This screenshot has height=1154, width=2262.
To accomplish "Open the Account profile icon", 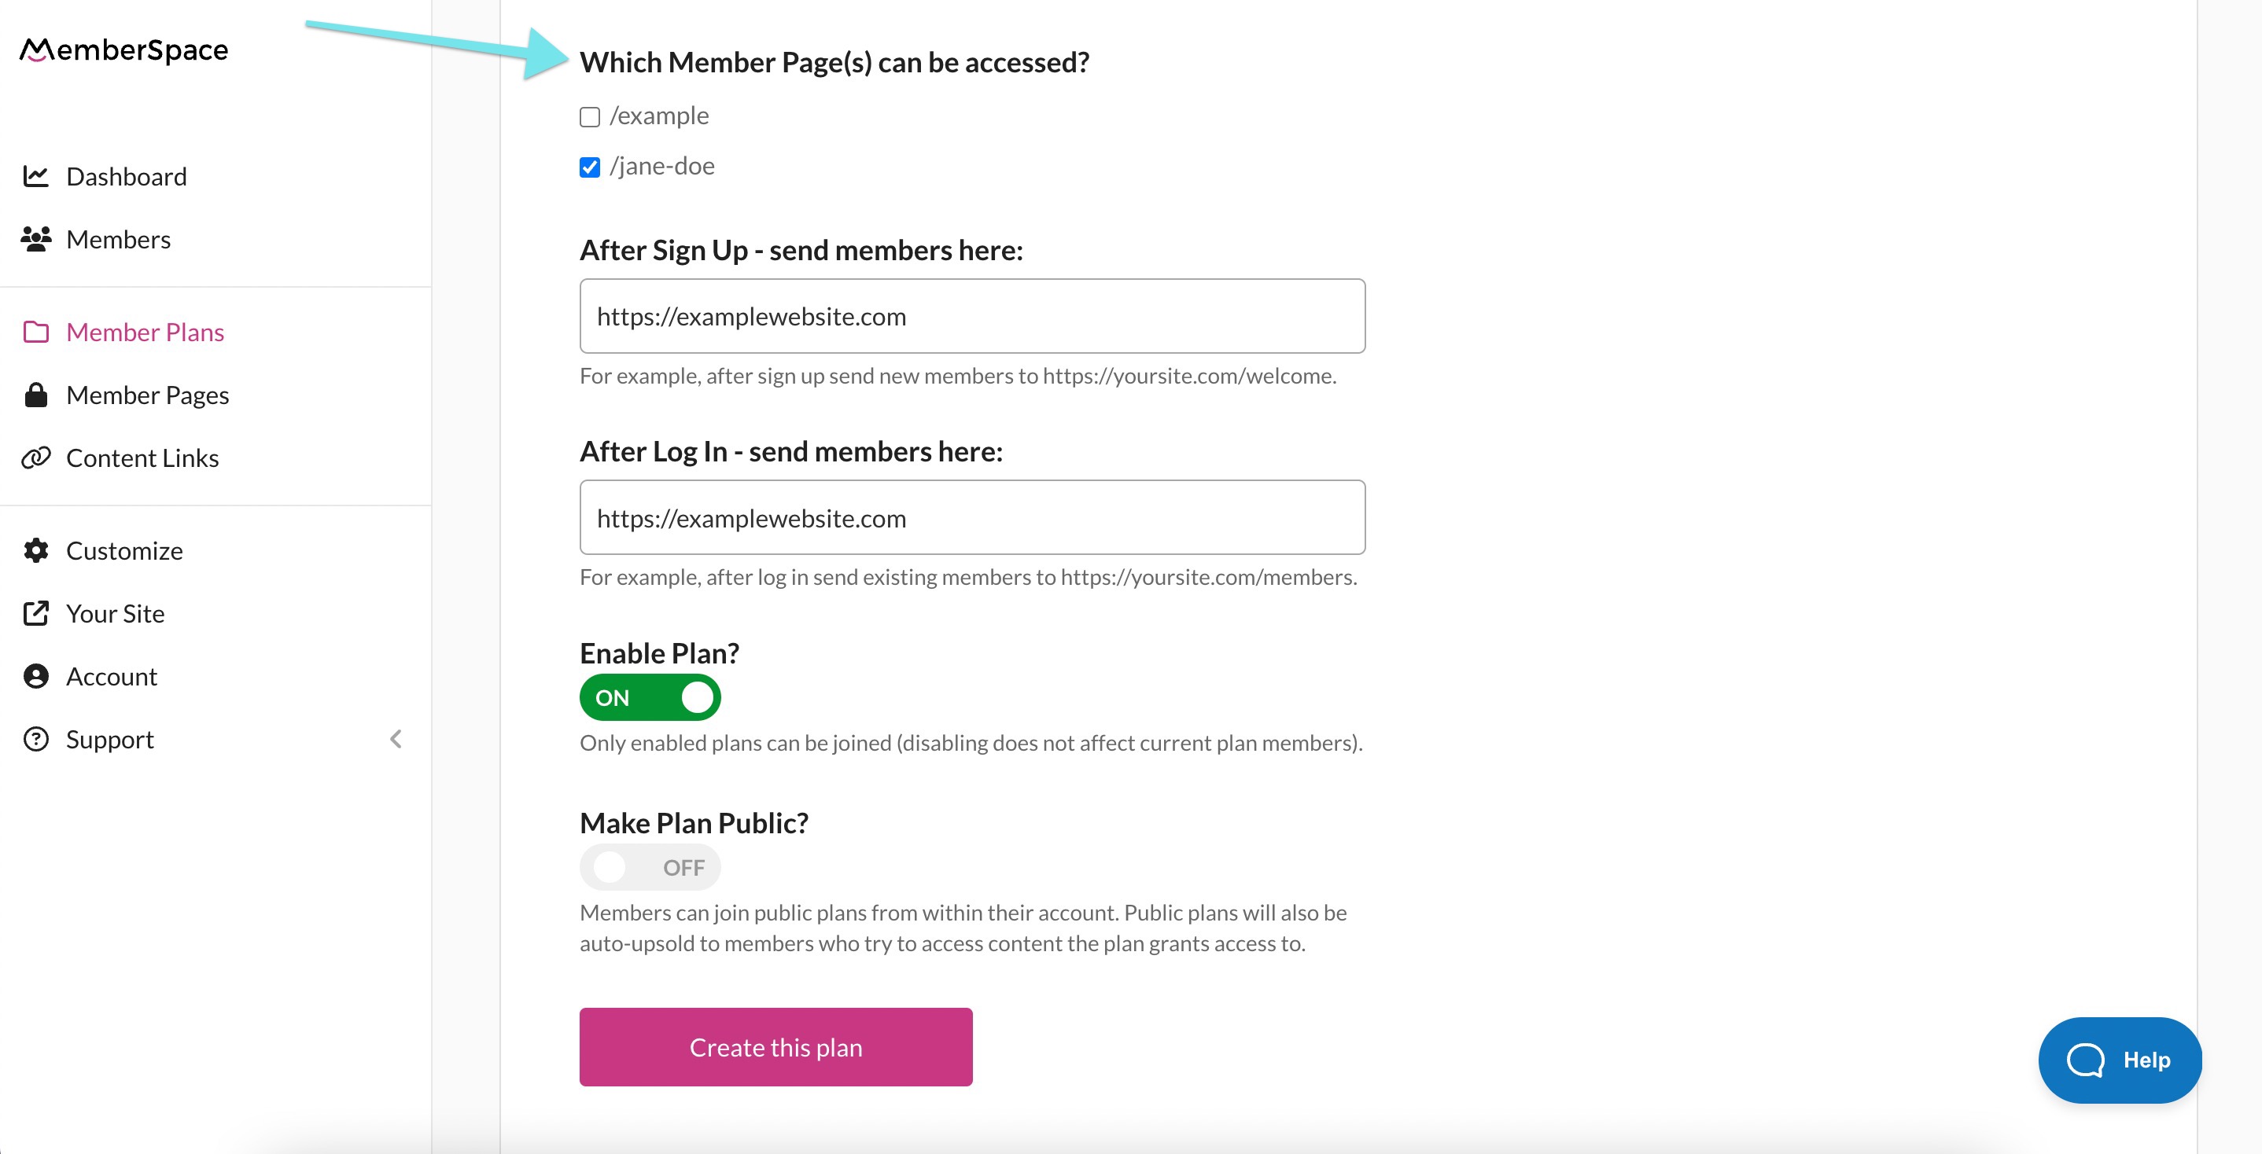I will pos(36,676).
